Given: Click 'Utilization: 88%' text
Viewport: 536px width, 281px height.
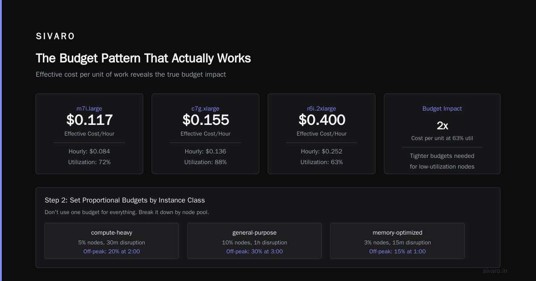Looking at the screenshot, I should point(205,162).
